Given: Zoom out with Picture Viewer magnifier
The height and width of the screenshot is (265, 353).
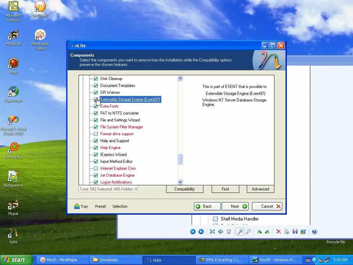Looking at the screenshot, I should point(248,232).
